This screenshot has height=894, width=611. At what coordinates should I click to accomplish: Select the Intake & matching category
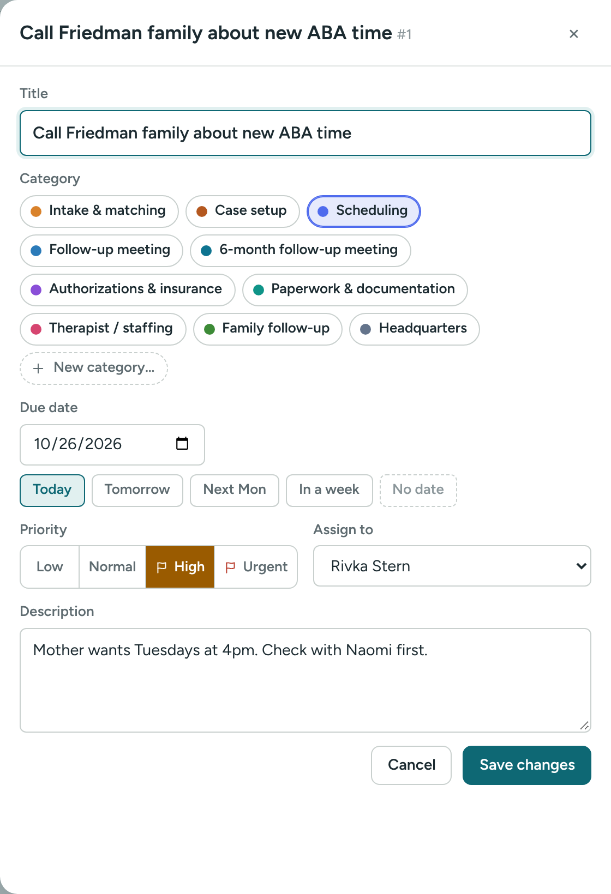tap(99, 211)
